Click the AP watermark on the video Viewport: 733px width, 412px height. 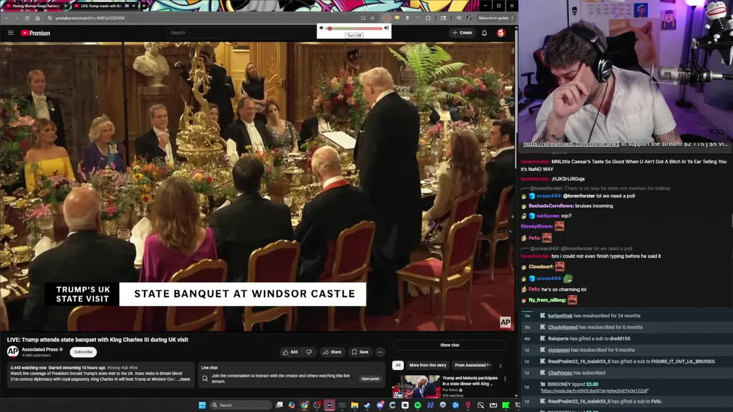[x=505, y=323]
